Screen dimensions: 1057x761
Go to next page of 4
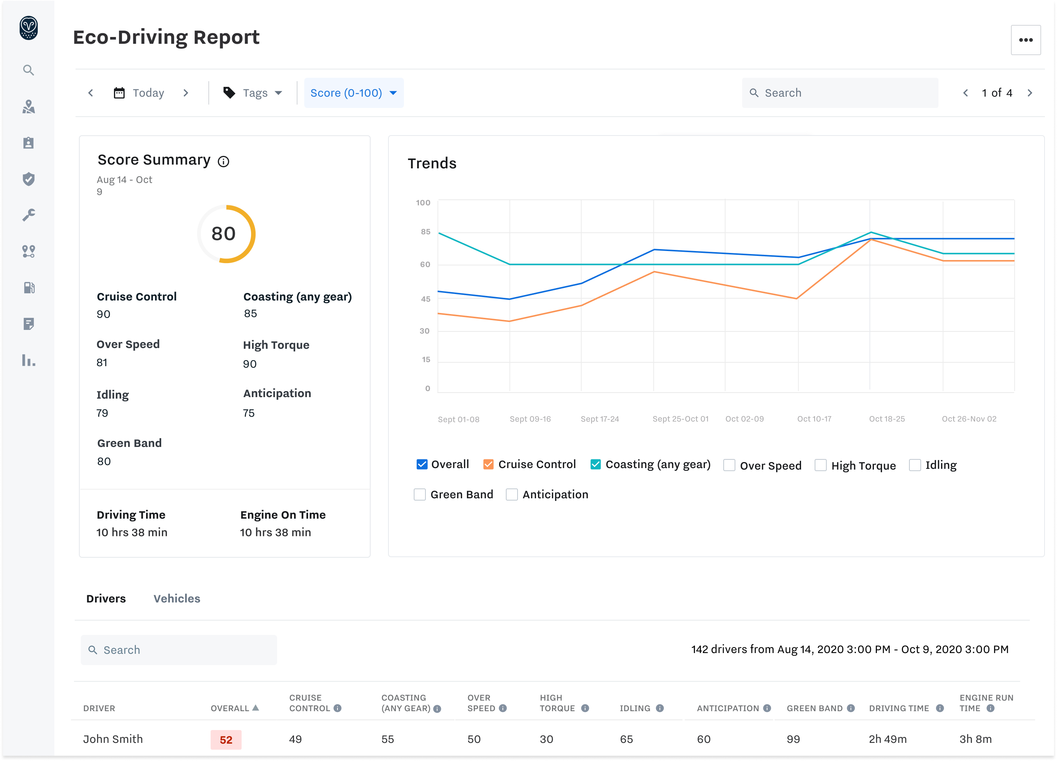click(1030, 93)
